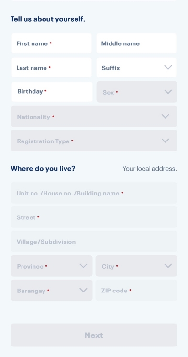This screenshot has height=357, width=188.
Task: Select the Street input field
Action: coord(94,217)
